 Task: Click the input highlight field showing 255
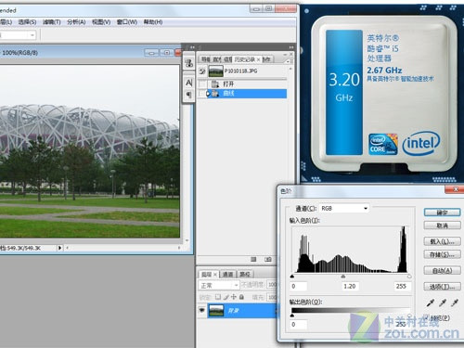click(402, 286)
